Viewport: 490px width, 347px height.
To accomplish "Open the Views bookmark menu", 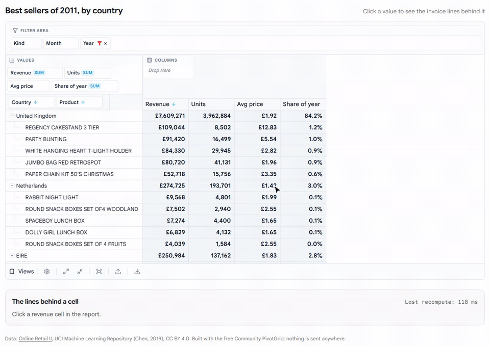I will (21, 272).
